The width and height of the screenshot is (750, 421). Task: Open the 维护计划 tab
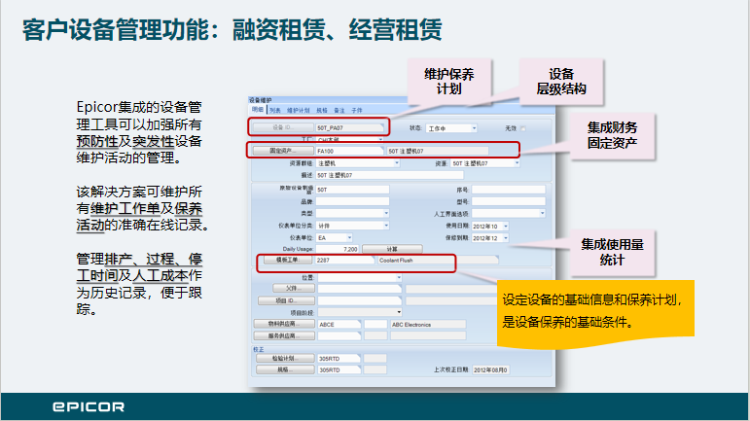298,111
